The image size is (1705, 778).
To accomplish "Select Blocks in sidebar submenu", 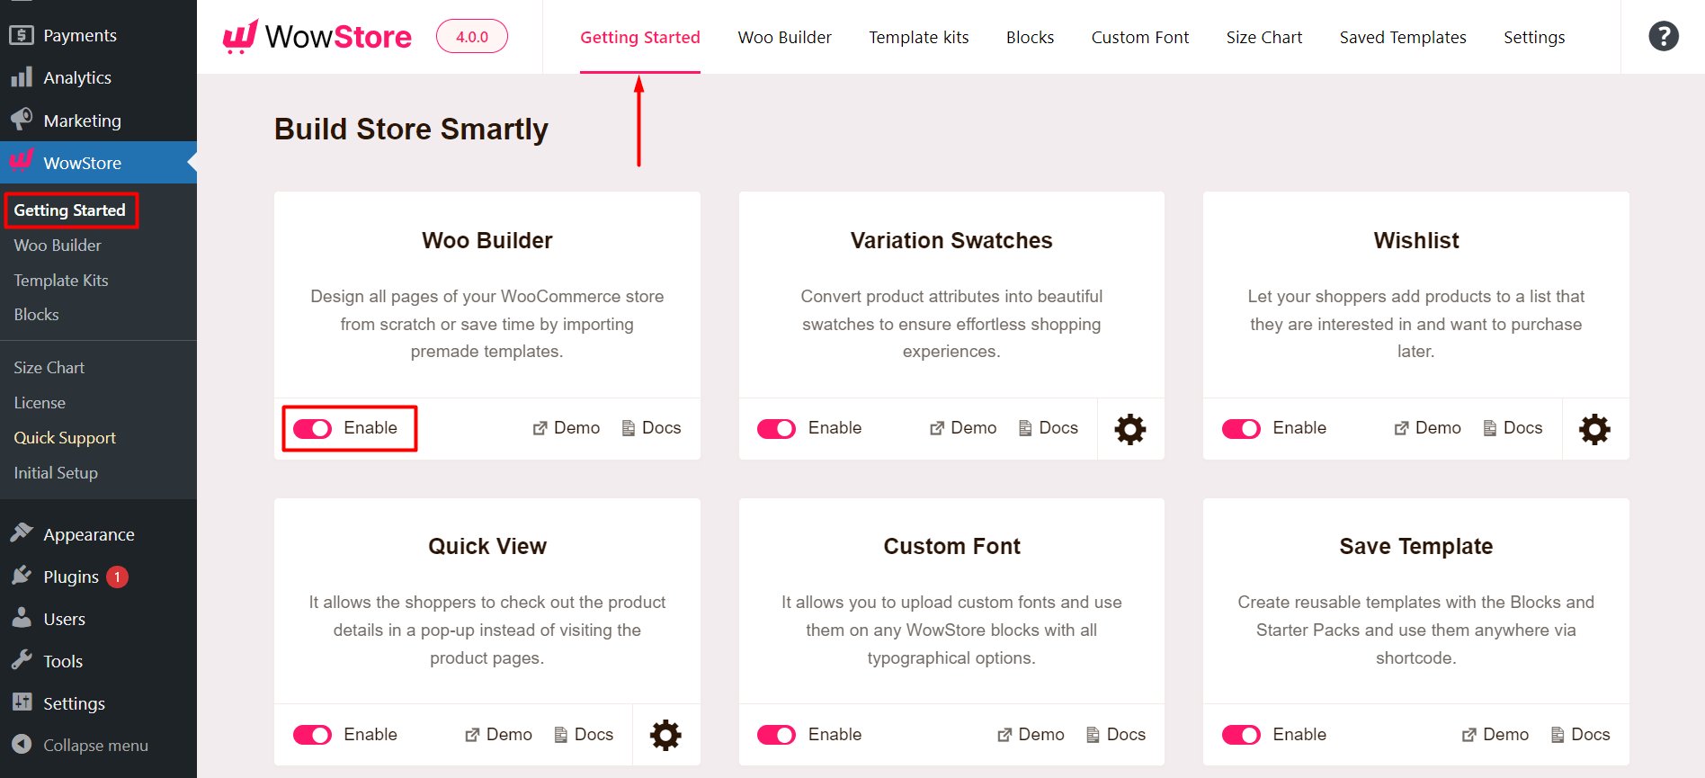I will point(36,315).
